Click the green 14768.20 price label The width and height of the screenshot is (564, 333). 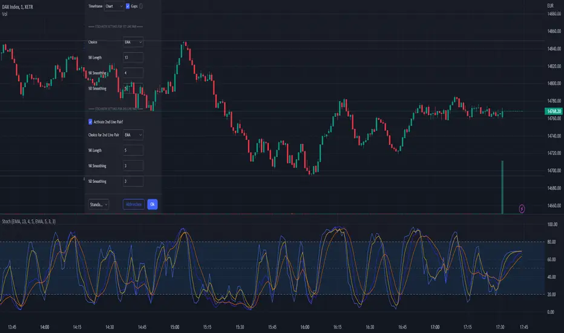(x=554, y=111)
